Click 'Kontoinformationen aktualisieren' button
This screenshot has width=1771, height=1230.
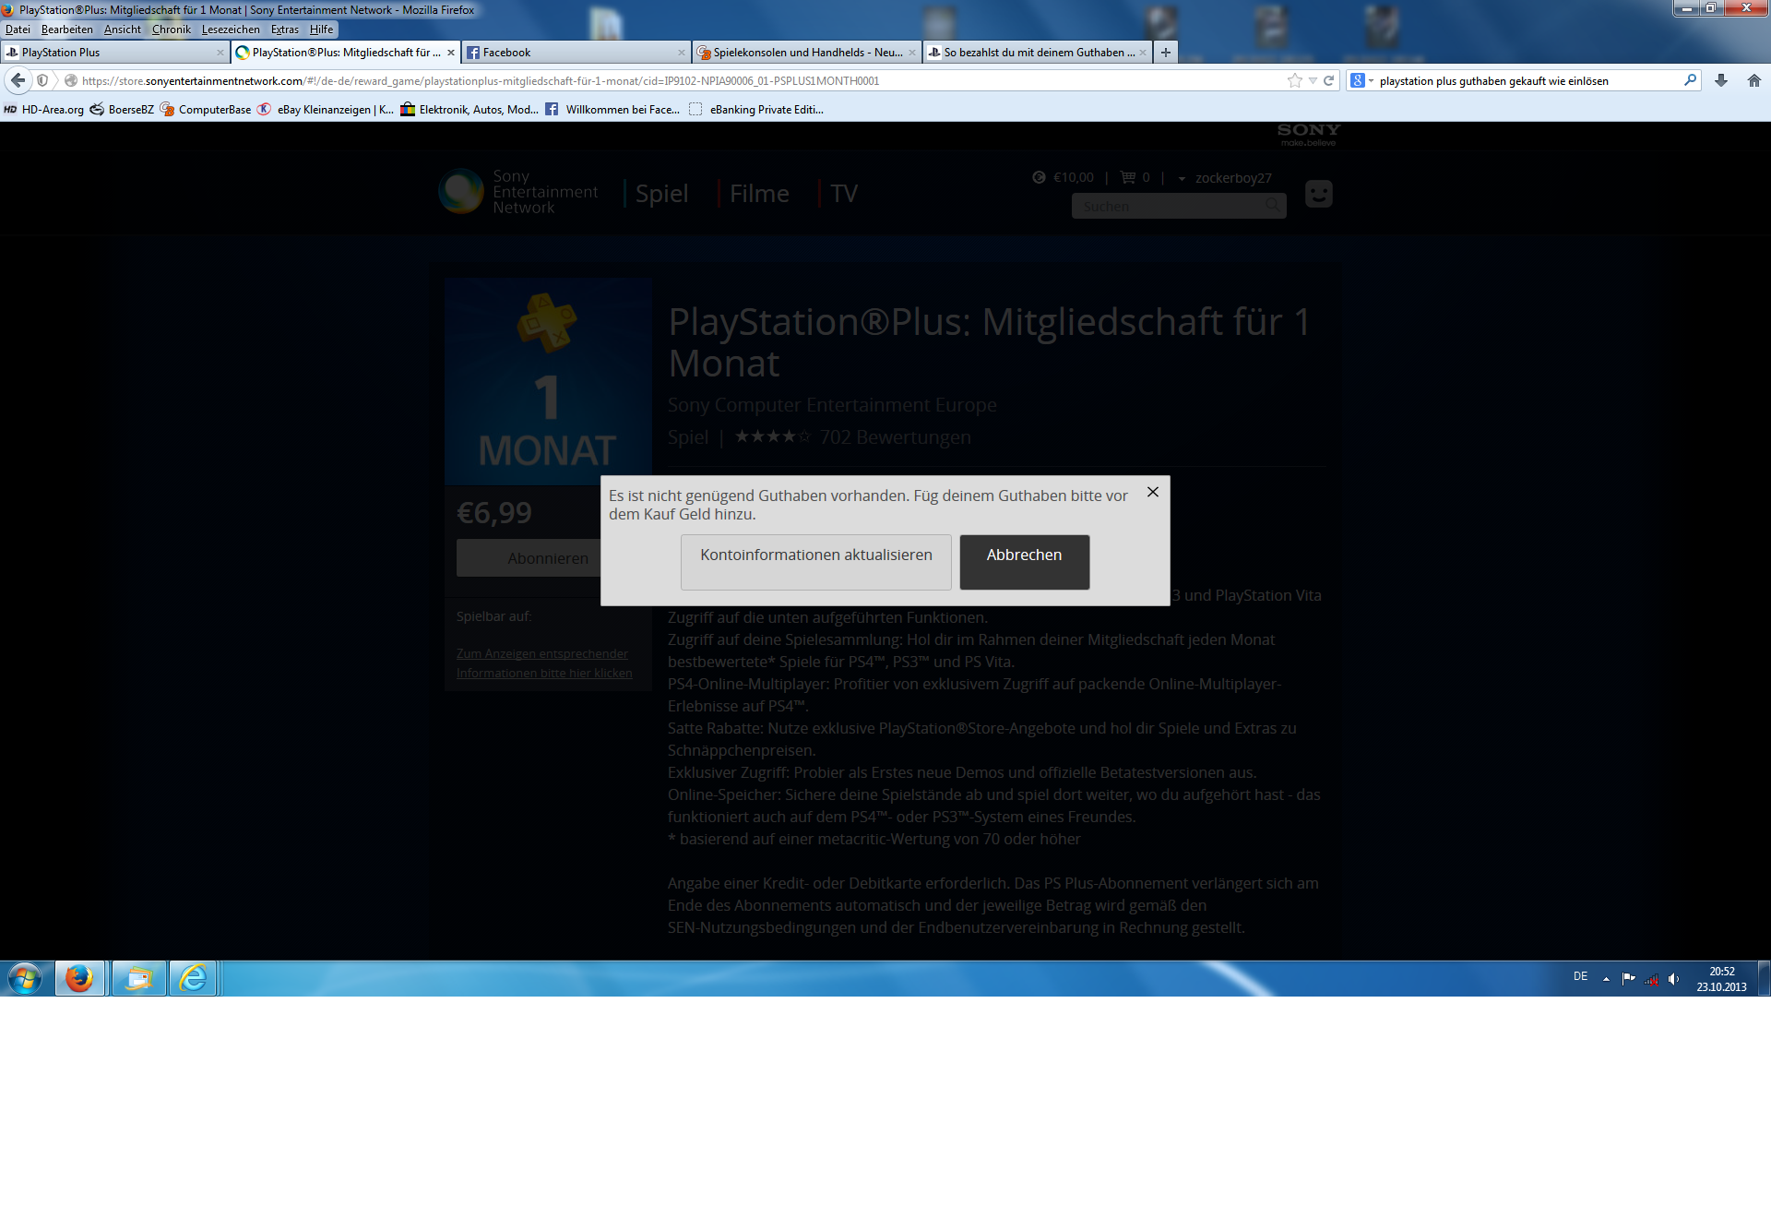[x=816, y=562]
